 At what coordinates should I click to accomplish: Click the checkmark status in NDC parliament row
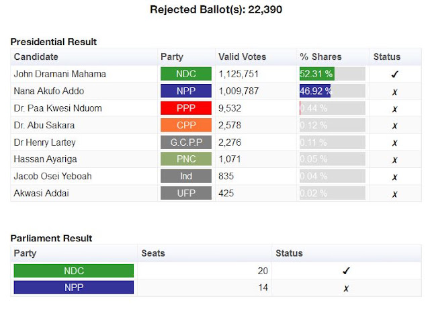click(x=346, y=271)
